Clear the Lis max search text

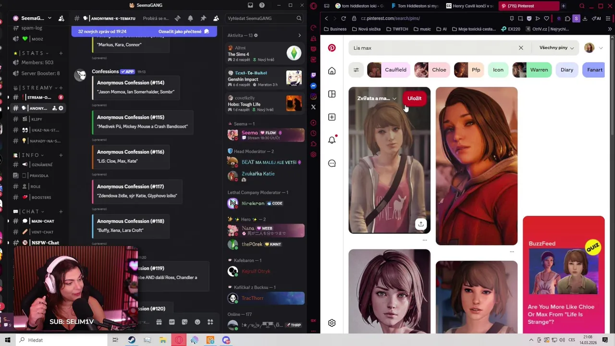(521, 48)
